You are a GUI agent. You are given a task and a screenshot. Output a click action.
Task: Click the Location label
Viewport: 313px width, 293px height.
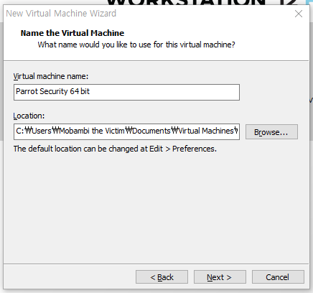click(x=29, y=116)
